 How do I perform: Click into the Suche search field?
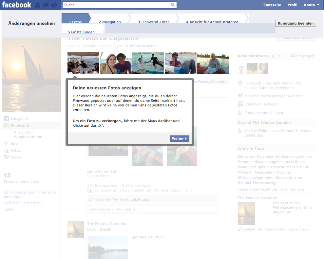coord(116,5)
